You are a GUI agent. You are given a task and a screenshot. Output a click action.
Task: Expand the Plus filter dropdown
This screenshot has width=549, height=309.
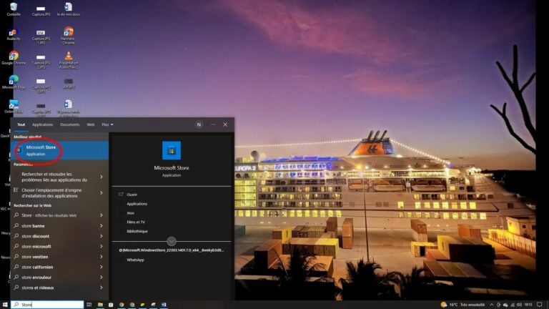pos(107,124)
